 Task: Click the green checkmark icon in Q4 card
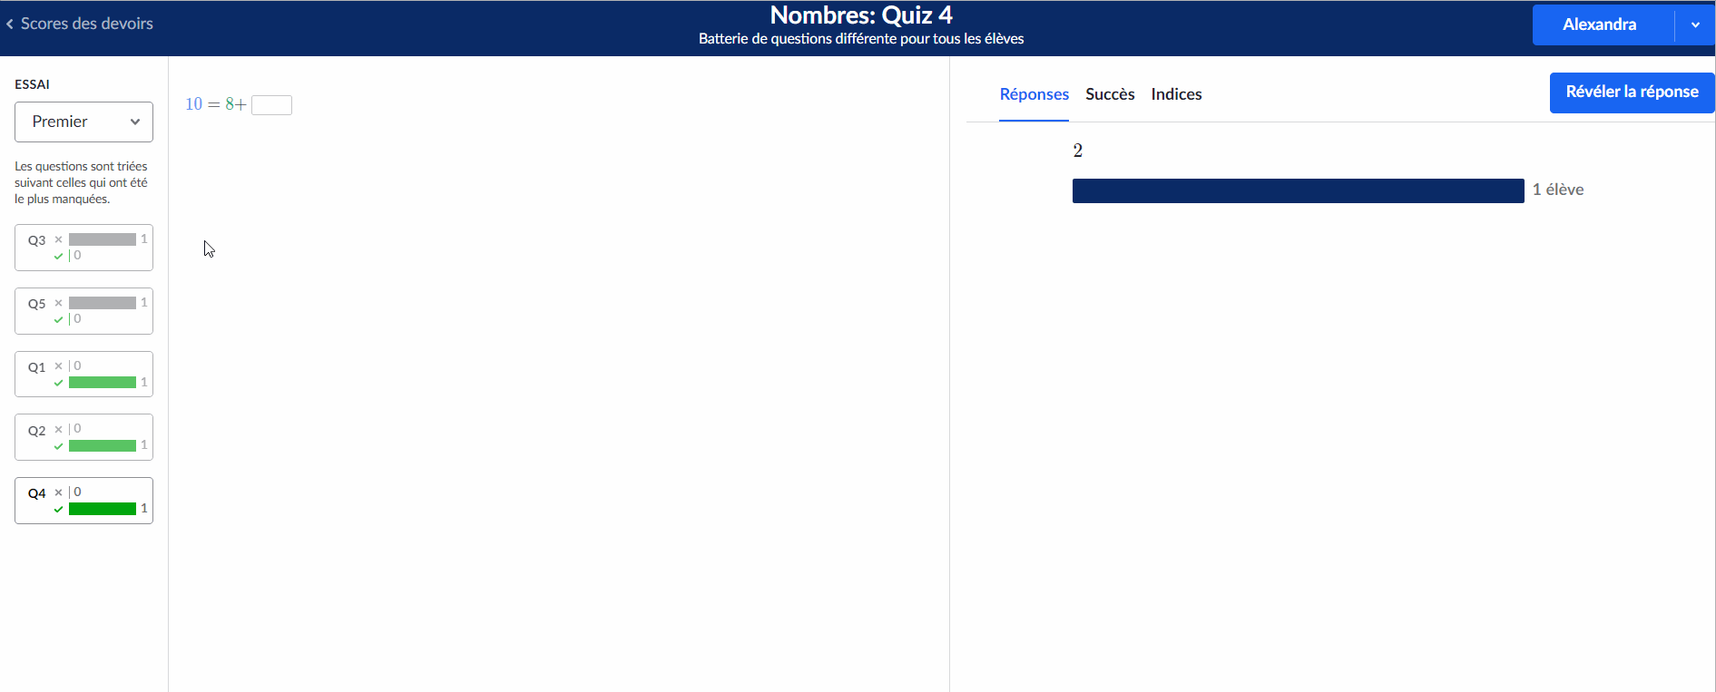click(x=58, y=510)
